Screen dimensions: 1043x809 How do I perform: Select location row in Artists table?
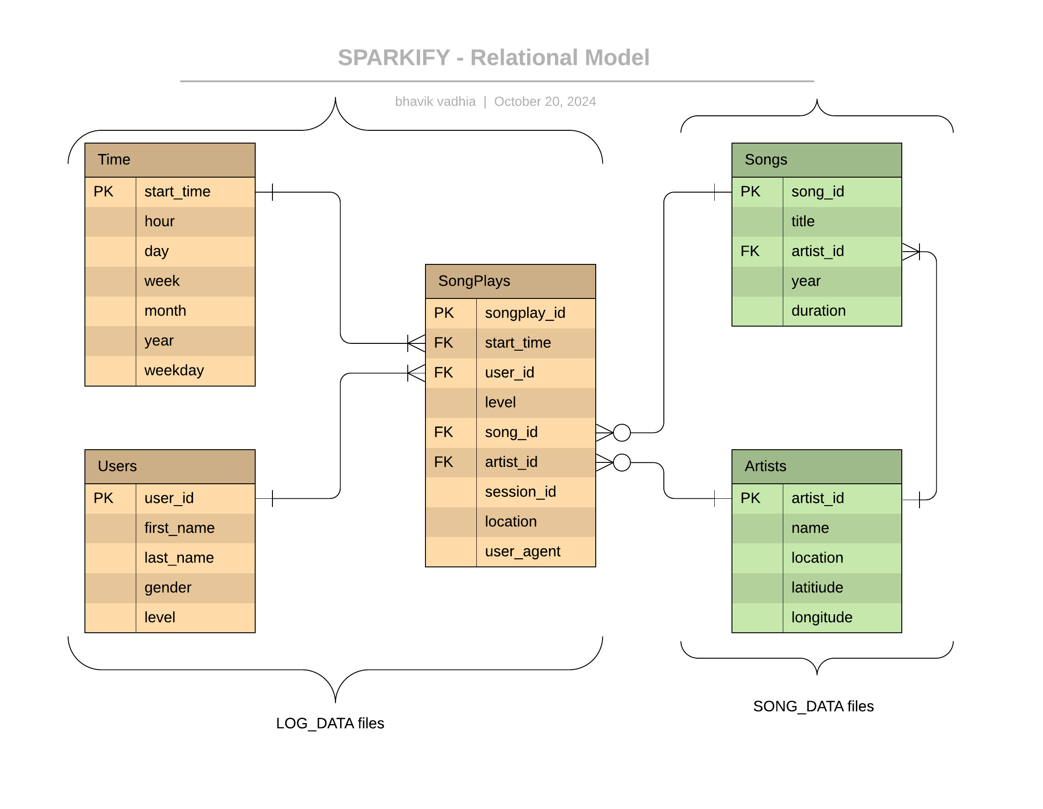click(x=816, y=558)
